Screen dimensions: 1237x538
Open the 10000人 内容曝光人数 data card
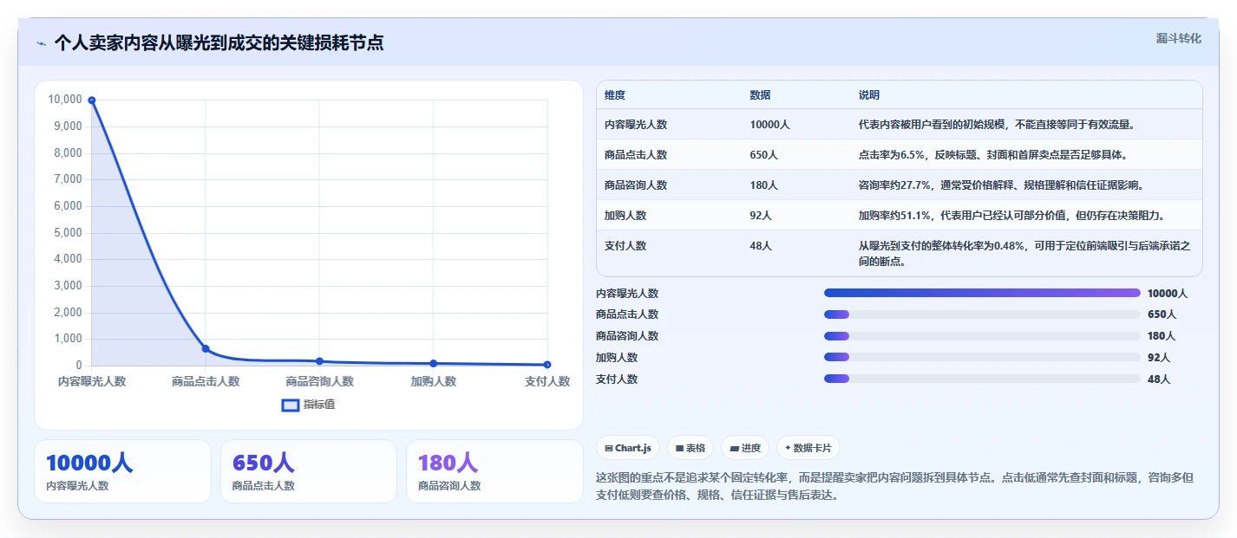coord(122,471)
